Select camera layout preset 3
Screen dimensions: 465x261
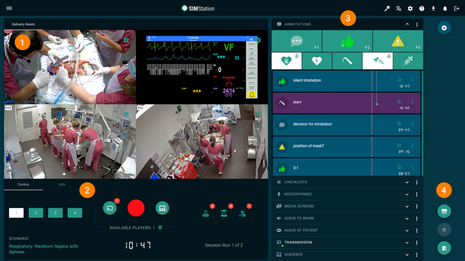(x=55, y=213)
